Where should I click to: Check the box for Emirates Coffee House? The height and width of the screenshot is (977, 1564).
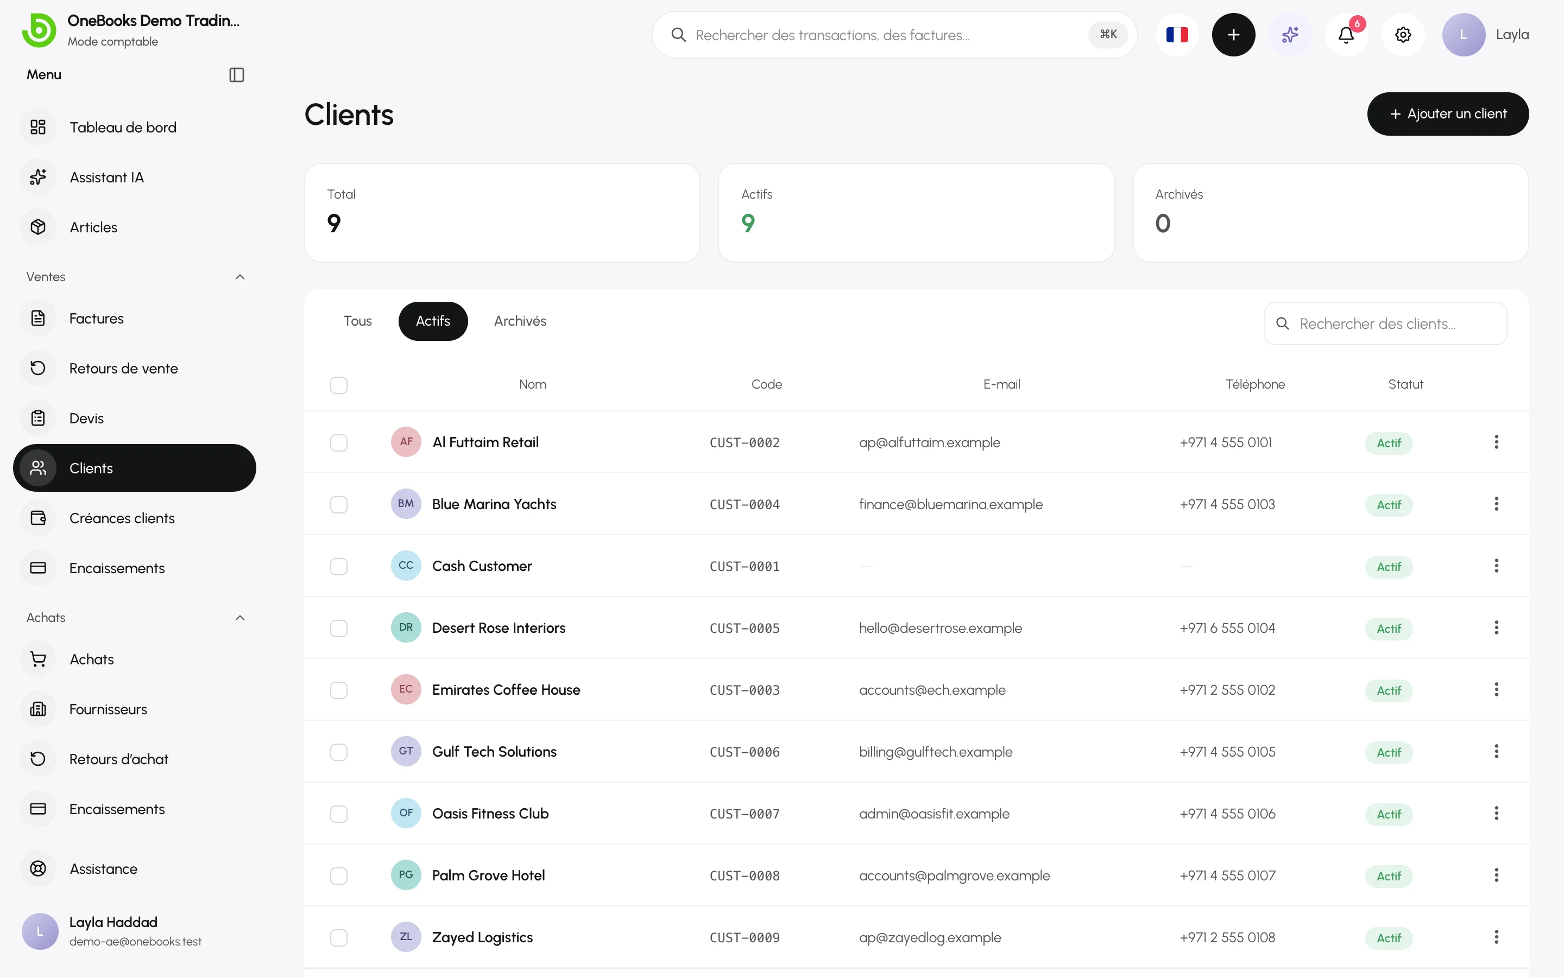pos(339,690)
